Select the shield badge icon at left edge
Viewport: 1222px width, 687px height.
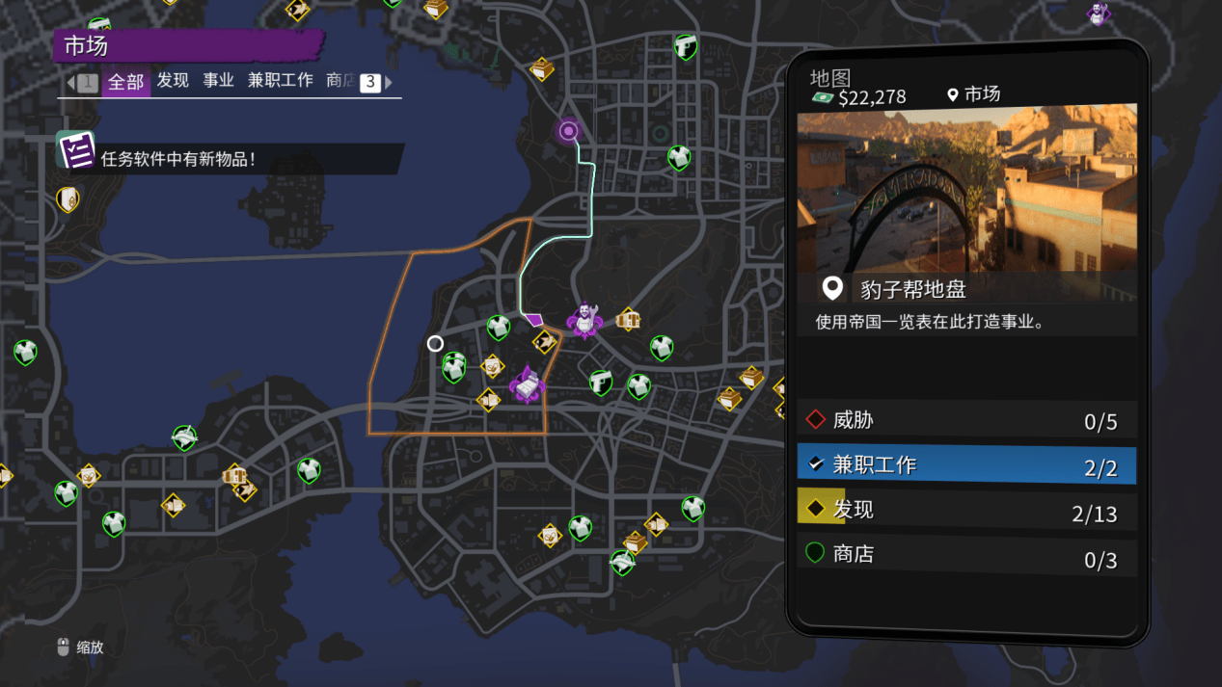68,199
